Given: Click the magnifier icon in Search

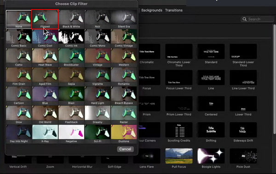Looking at the screenshot, I should pyautogui.click(x=245, y=19).
